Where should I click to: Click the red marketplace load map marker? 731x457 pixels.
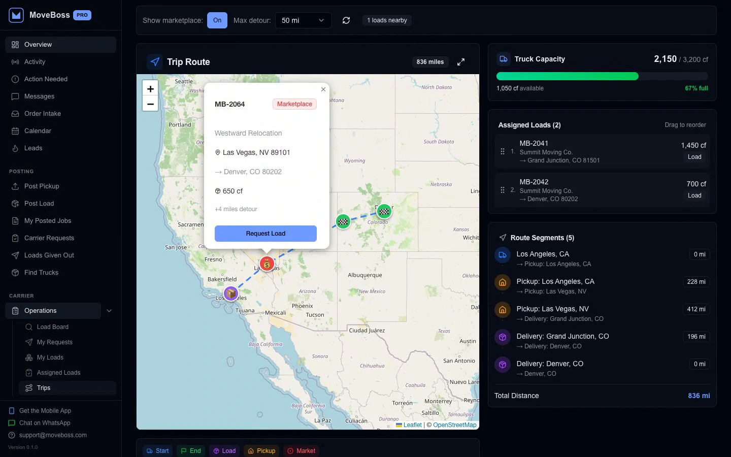267,264
